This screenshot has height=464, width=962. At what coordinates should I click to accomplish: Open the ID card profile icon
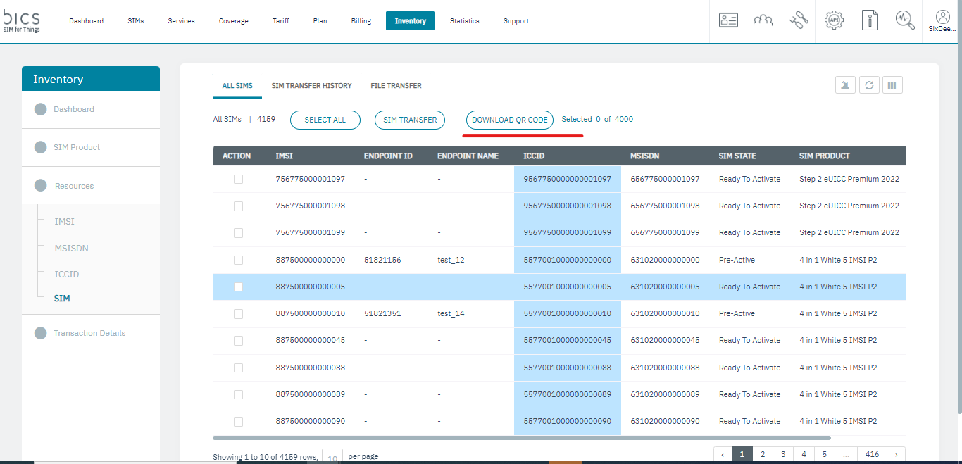(x=727, y=20)
